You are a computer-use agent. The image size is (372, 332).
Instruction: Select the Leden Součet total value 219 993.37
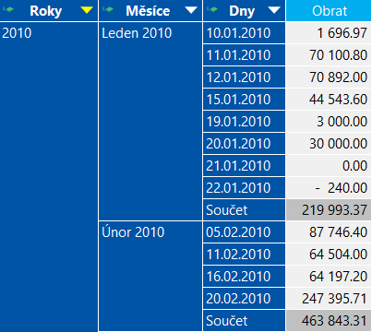[329, 210]
